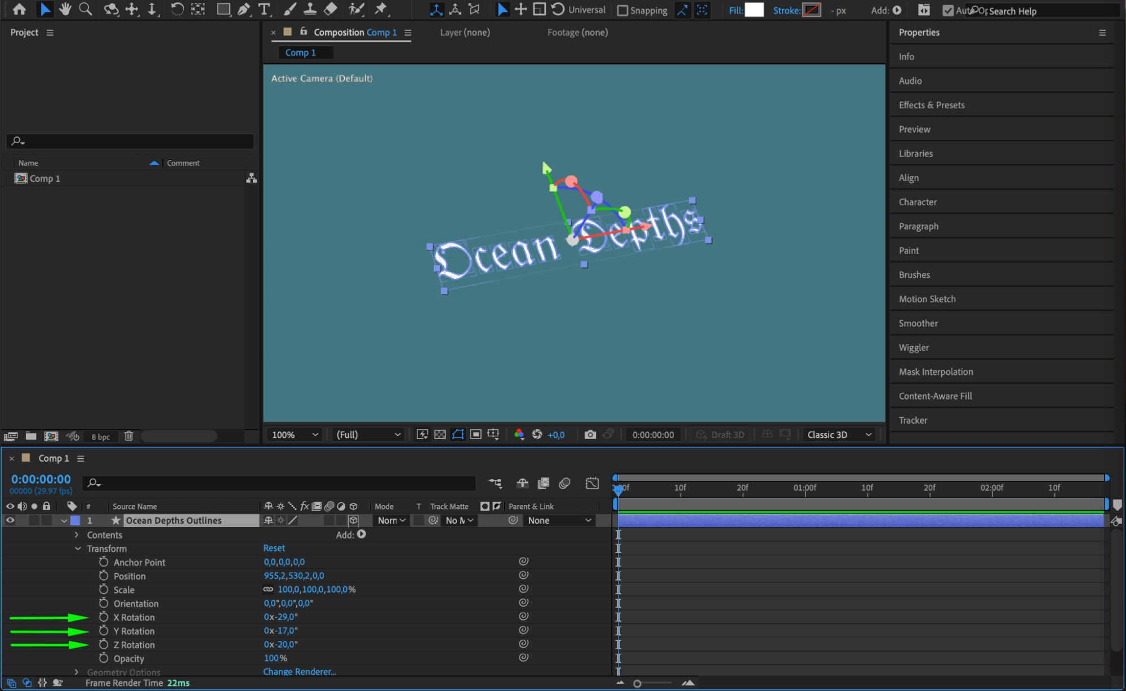Open the Classic 3D renderer dropdown

coord(839,435)
